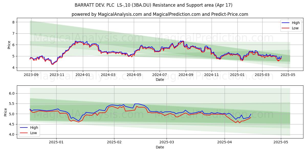Click 'Low' in the bottom chart legend
Viewport: 307px width, 153px height.
click(x=34, y=133)
